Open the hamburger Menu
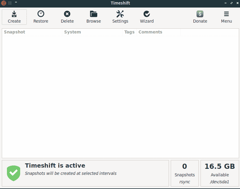This screenshot has height=189, width=240. click(226, 17)
